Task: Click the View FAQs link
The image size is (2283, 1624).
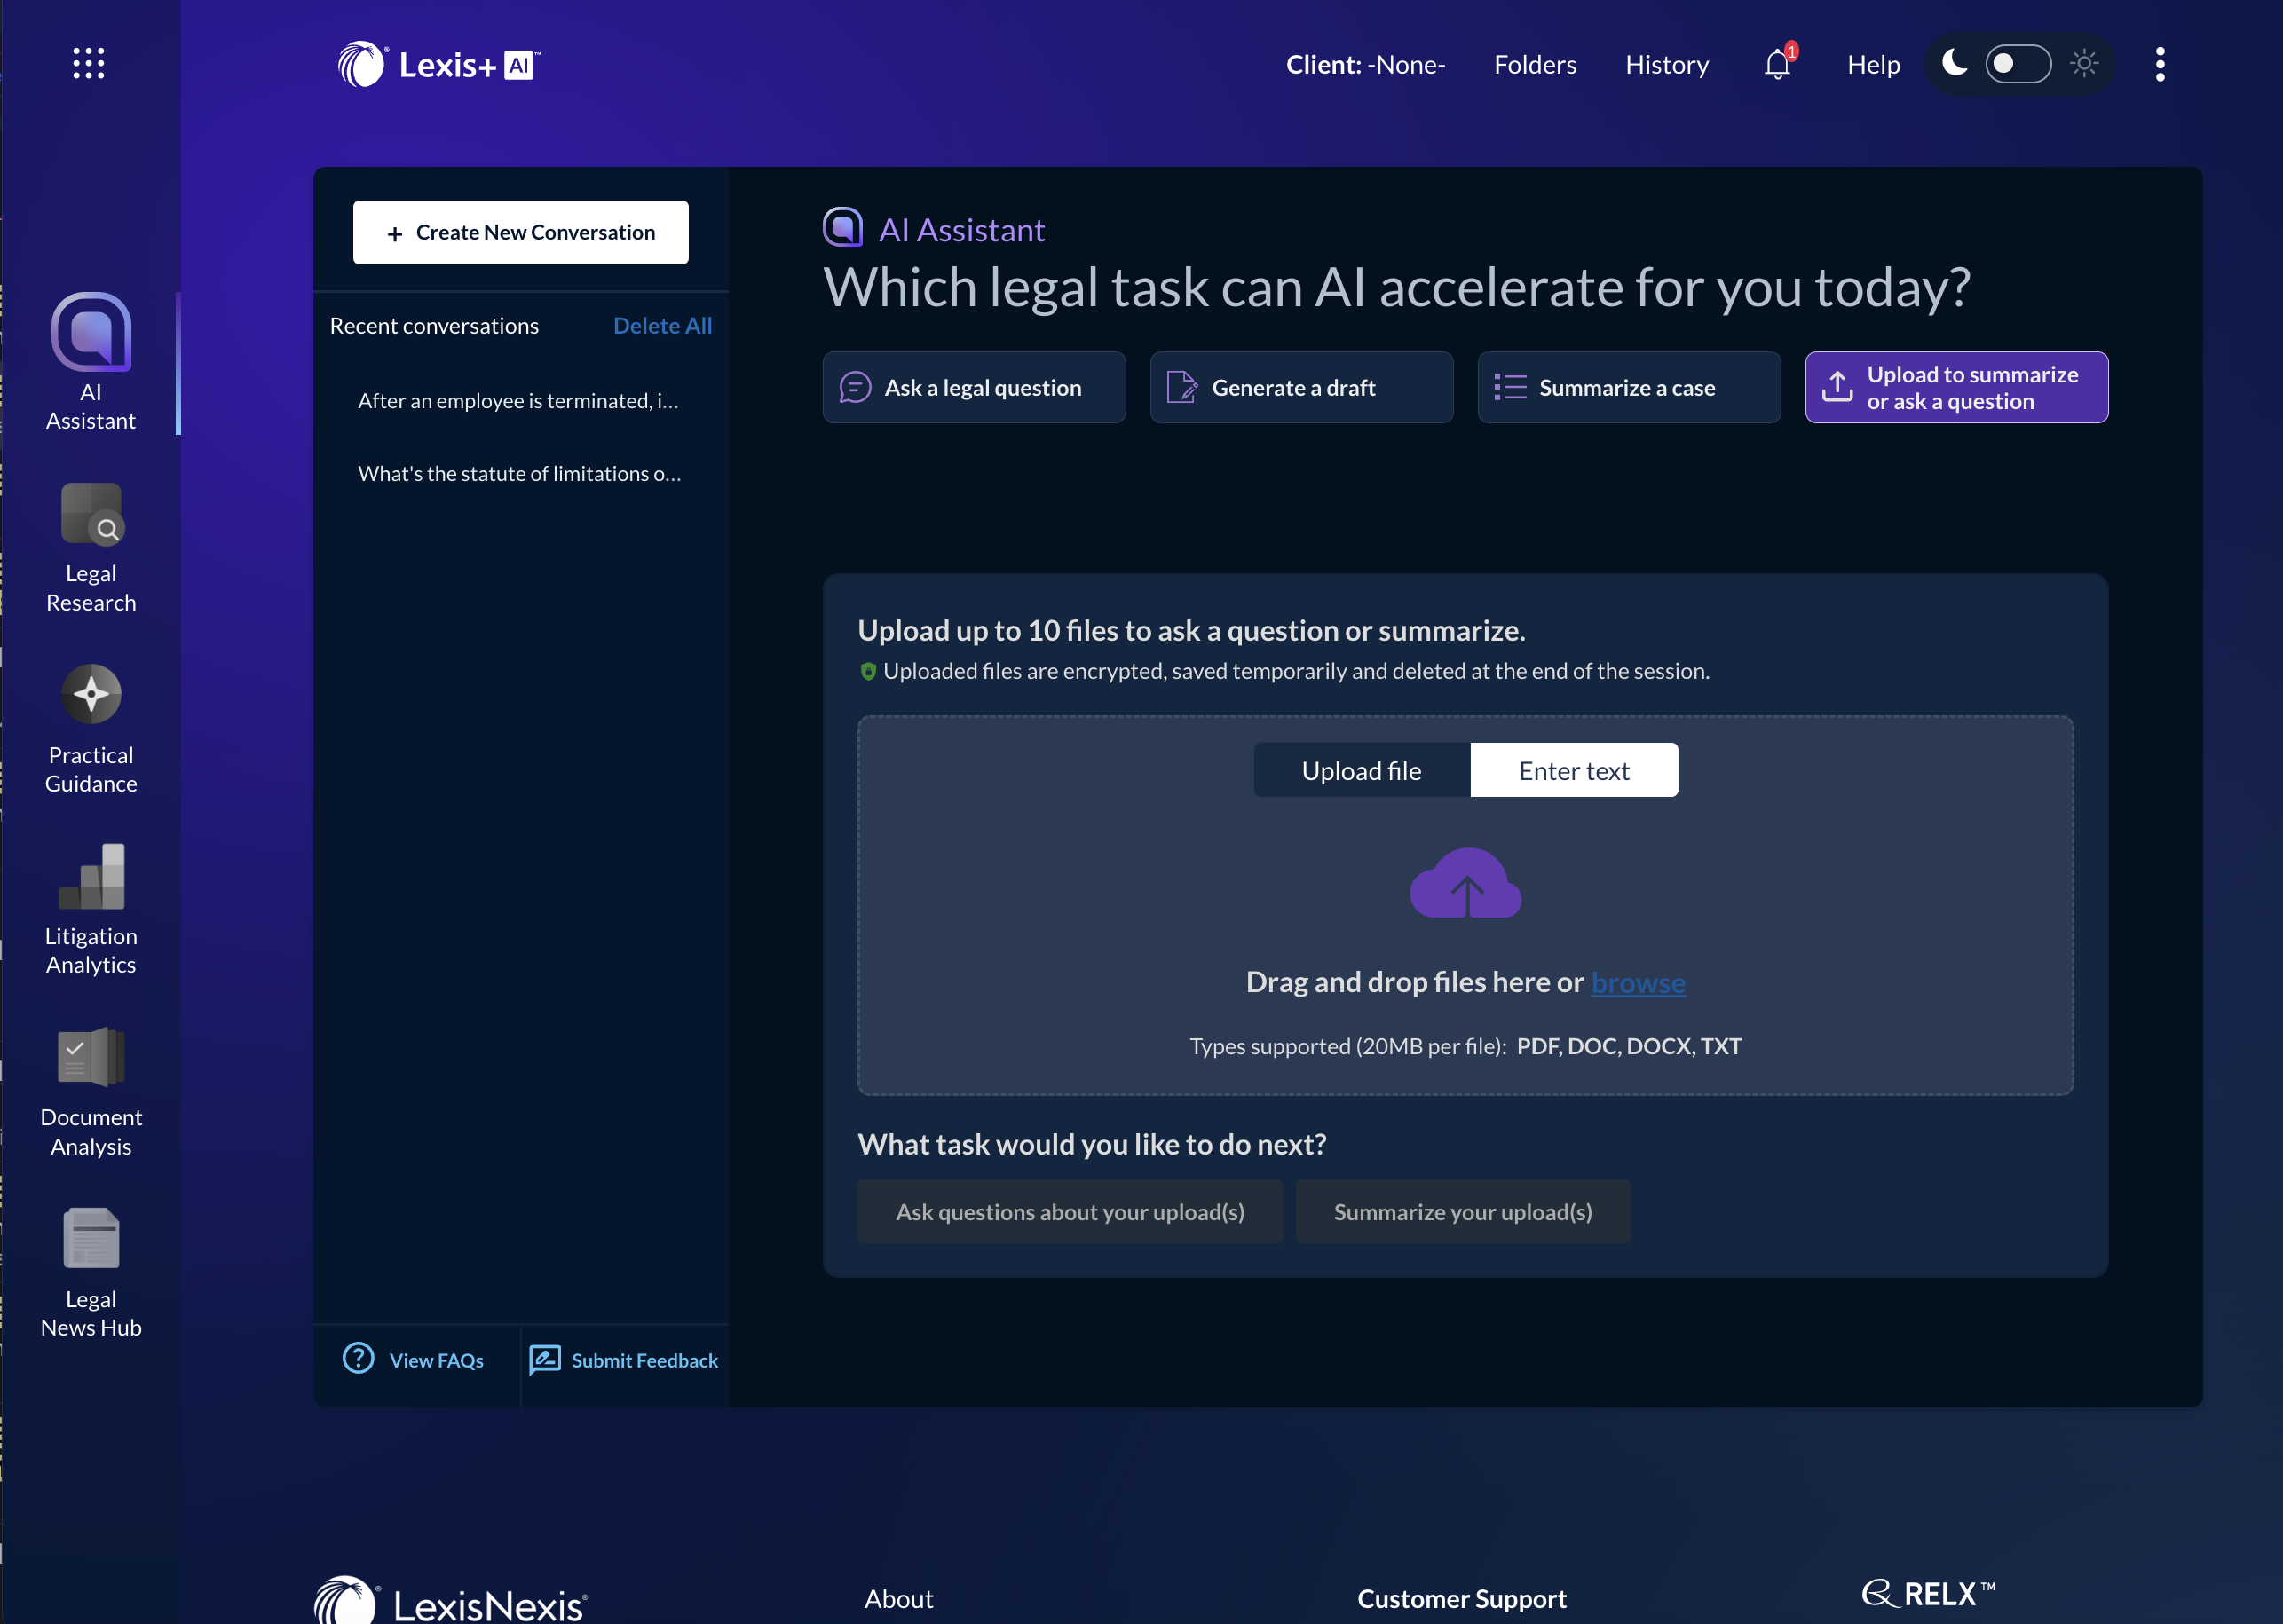Action: tap(414, 1360)
